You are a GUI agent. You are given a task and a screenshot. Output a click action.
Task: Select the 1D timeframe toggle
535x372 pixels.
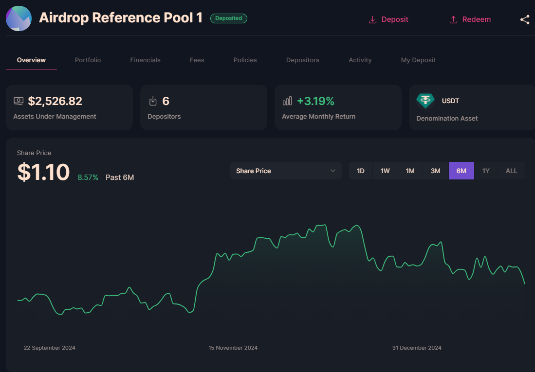[x=361, y=171]
